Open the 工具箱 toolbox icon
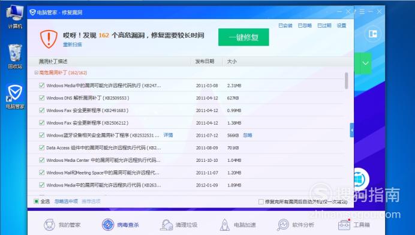The image size is (415, 235). point(344,225)
